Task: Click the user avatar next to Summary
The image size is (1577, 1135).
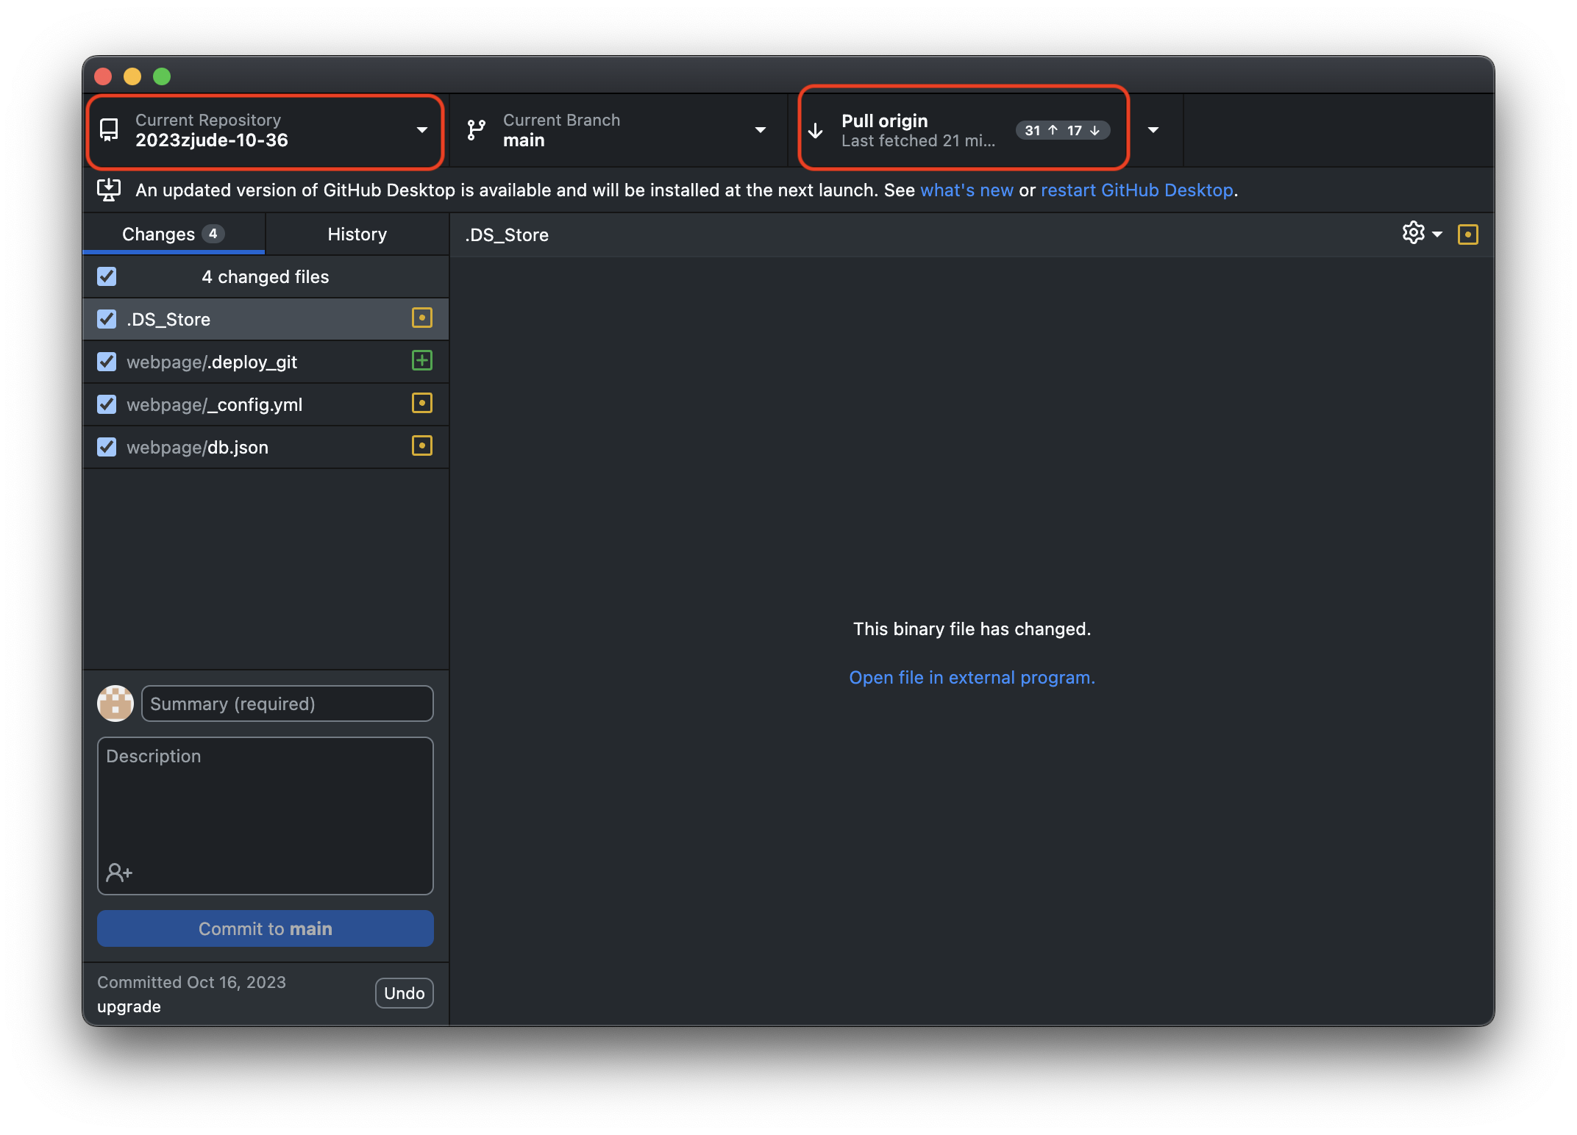Action: (x=115, y=703)
